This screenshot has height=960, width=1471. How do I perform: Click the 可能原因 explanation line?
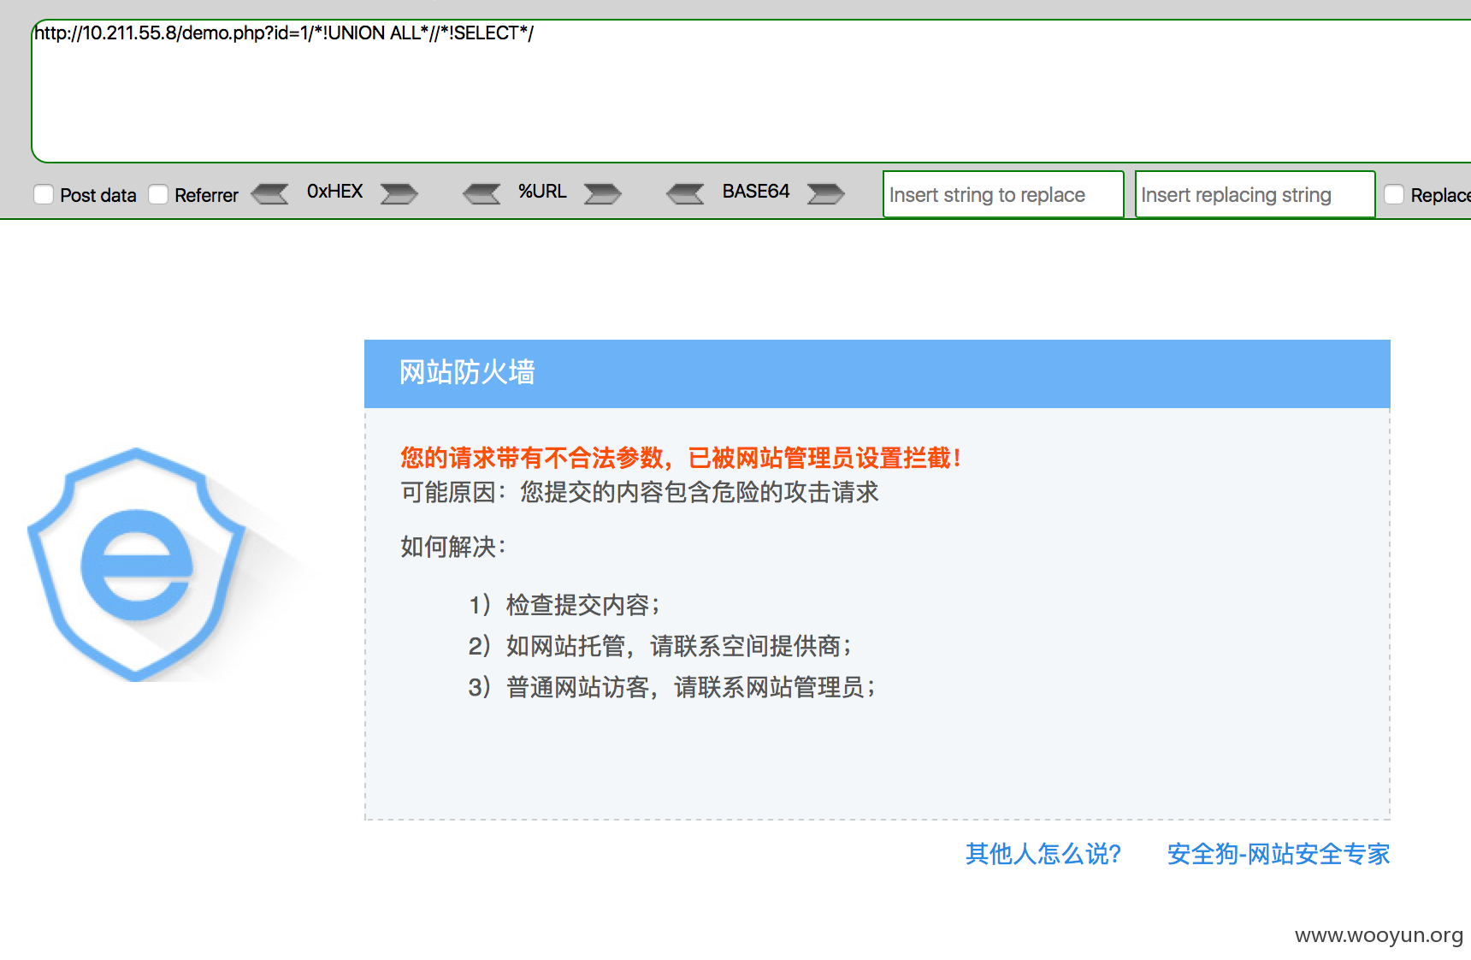pyautogui.click(x=640, y=492)
